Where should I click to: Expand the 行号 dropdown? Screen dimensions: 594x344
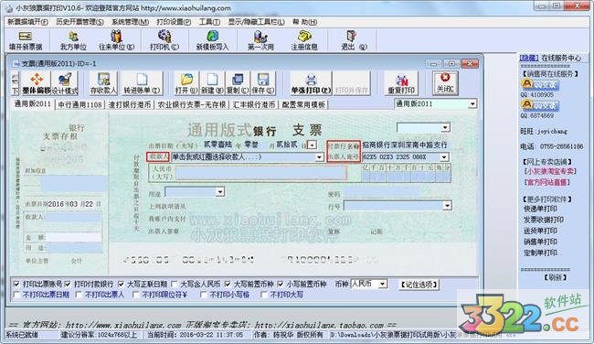447,206
